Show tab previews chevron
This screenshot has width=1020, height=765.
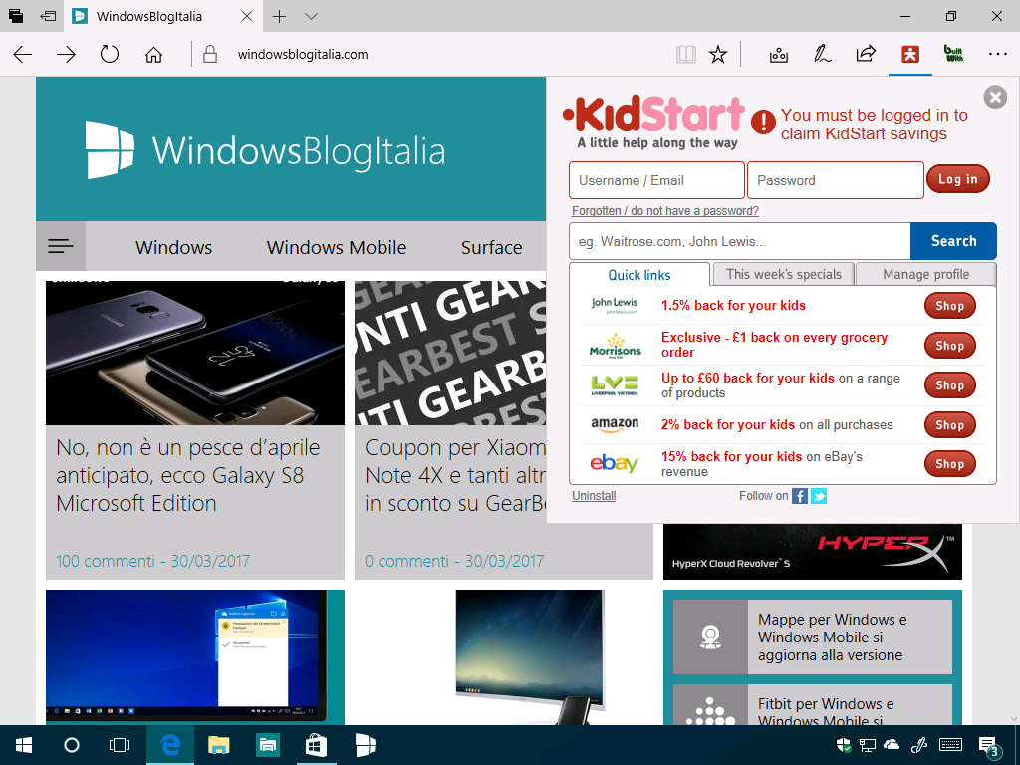(312, 16)
